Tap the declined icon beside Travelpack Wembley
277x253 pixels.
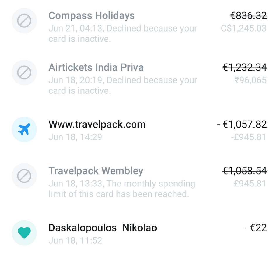(24, 176)
